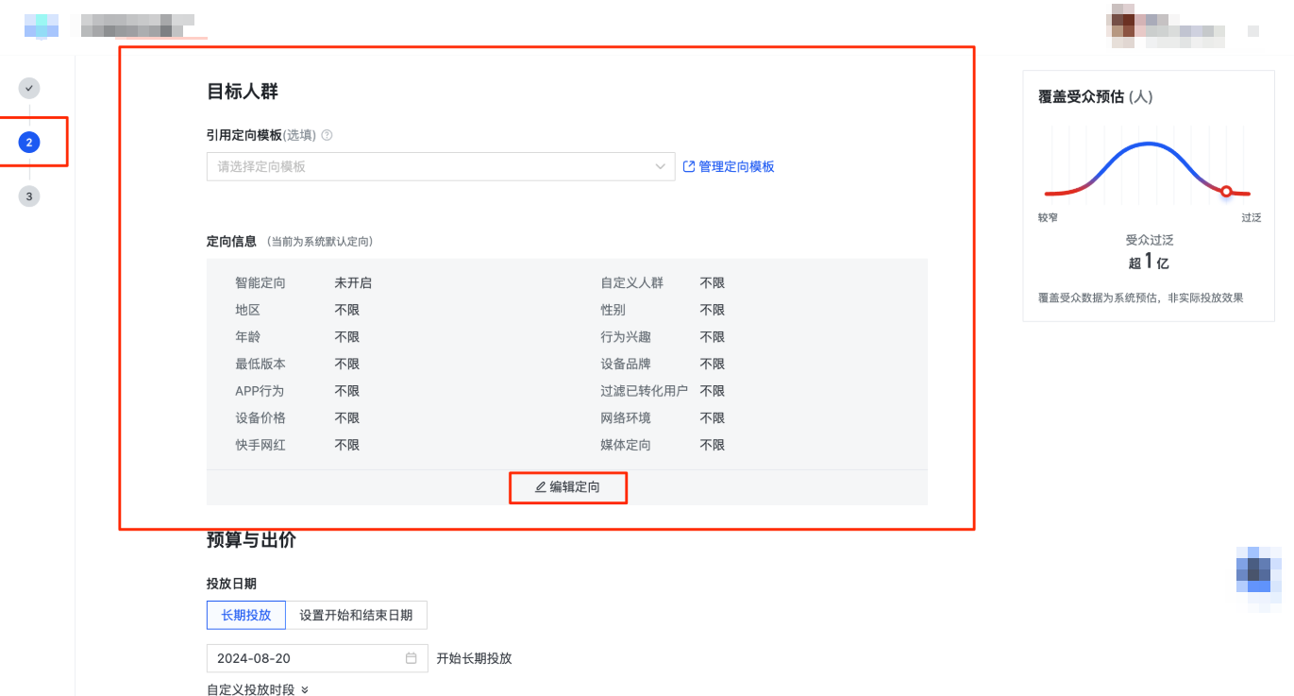1294x696 pixels.
Task: Switch to 设置开始和结束日期 mode
Action: click(x=359, y=615)
